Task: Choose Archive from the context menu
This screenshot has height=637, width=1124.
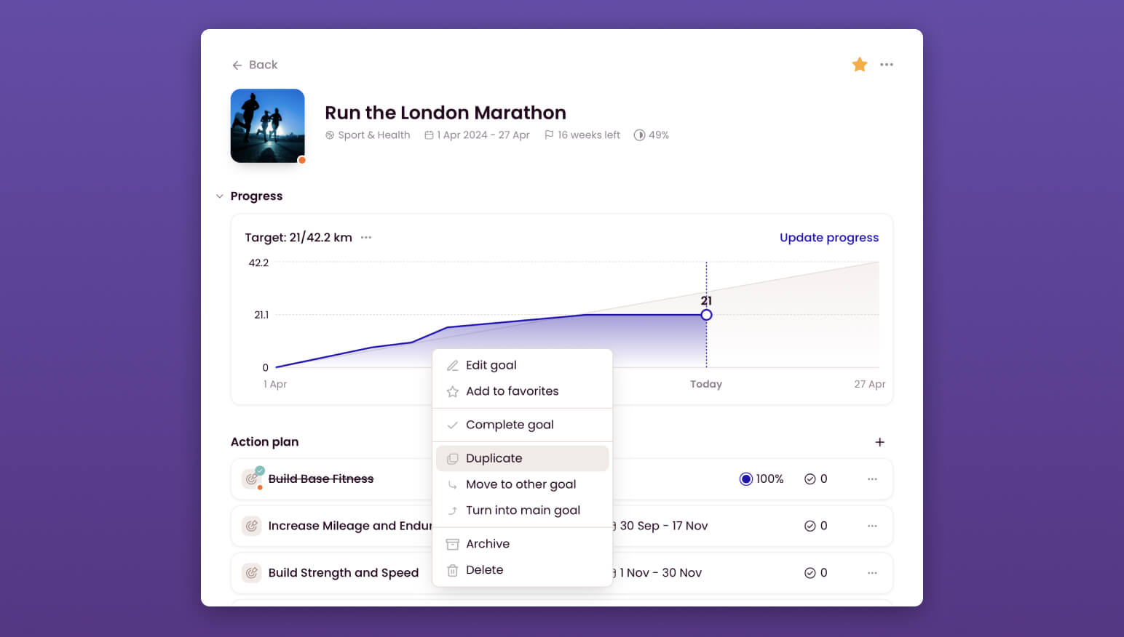Action: (522, 544)
